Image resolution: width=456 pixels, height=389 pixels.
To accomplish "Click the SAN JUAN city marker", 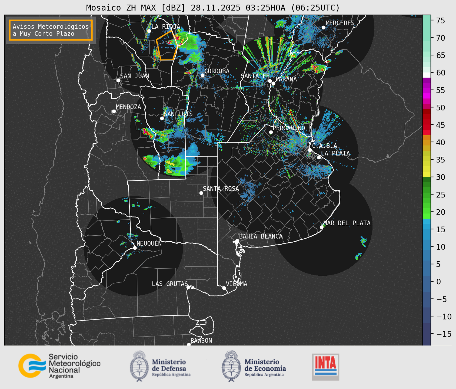I will coord(118,80).
